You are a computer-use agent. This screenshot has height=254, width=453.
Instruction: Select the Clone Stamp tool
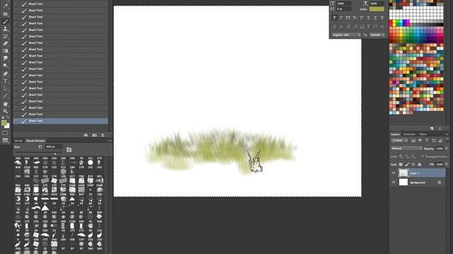(5, 29)
